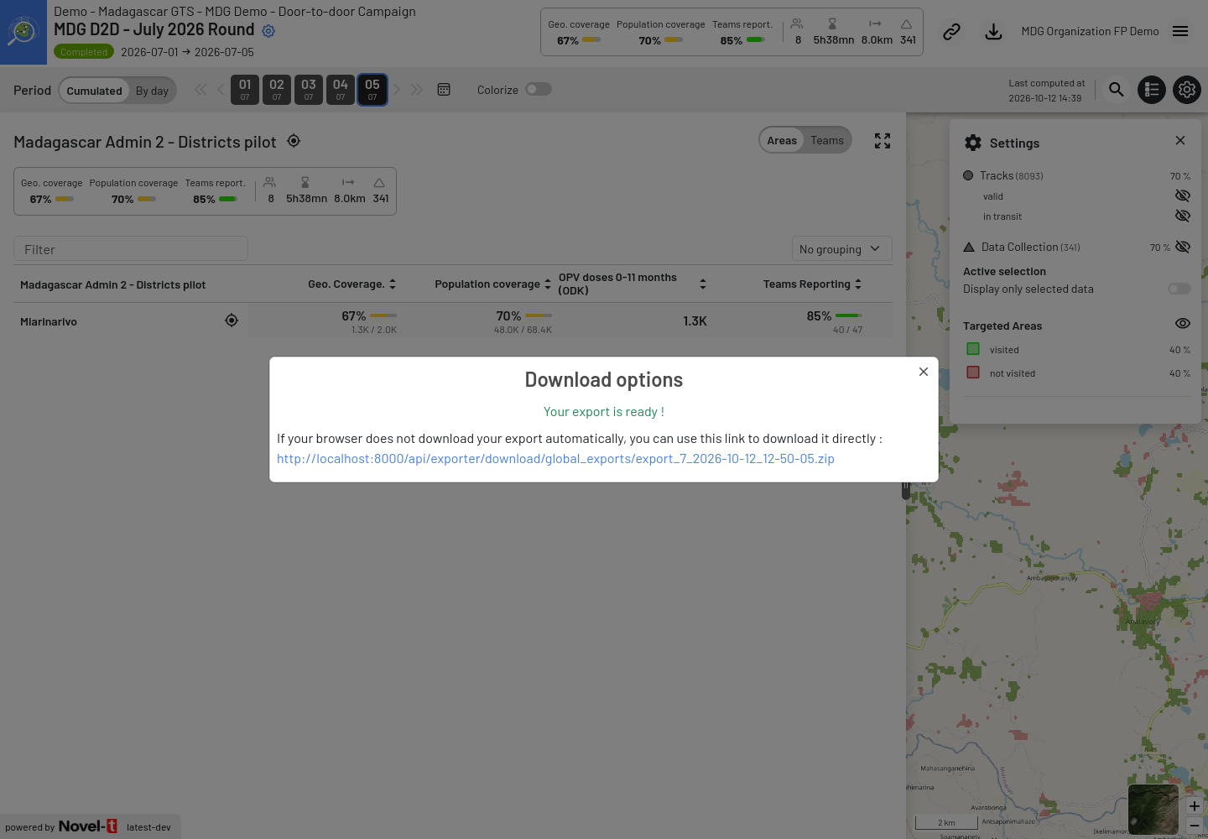
Task: Click the not visited red swatch
Action: pyautogui.click(x=973, y=373)
